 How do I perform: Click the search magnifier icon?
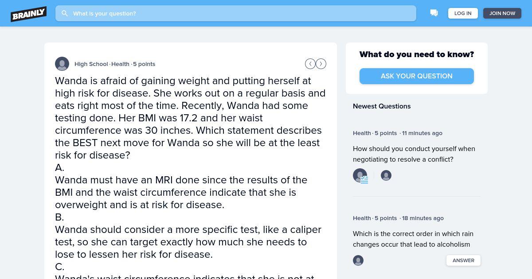click(65, 13)
